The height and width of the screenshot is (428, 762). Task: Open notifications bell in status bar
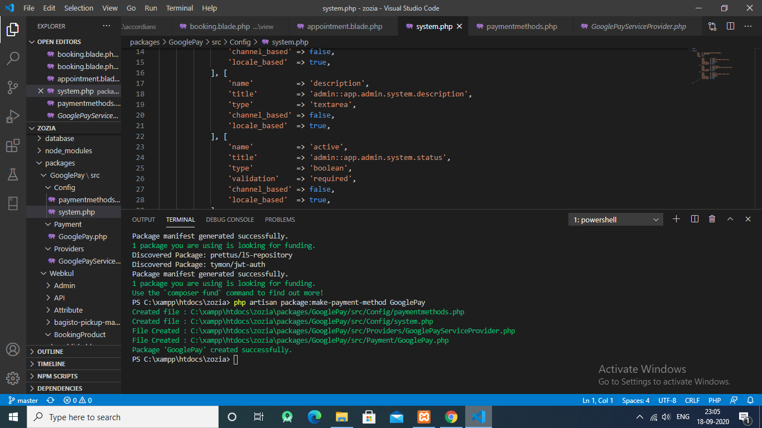tap(750, 400)
